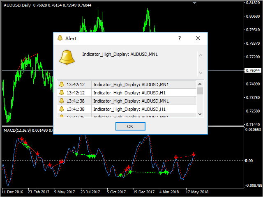The height and width of the screenshot is (197, 263).
Task: Select the 13:42:12 AUDUSD,MN1 alert text
Action: 131,85
